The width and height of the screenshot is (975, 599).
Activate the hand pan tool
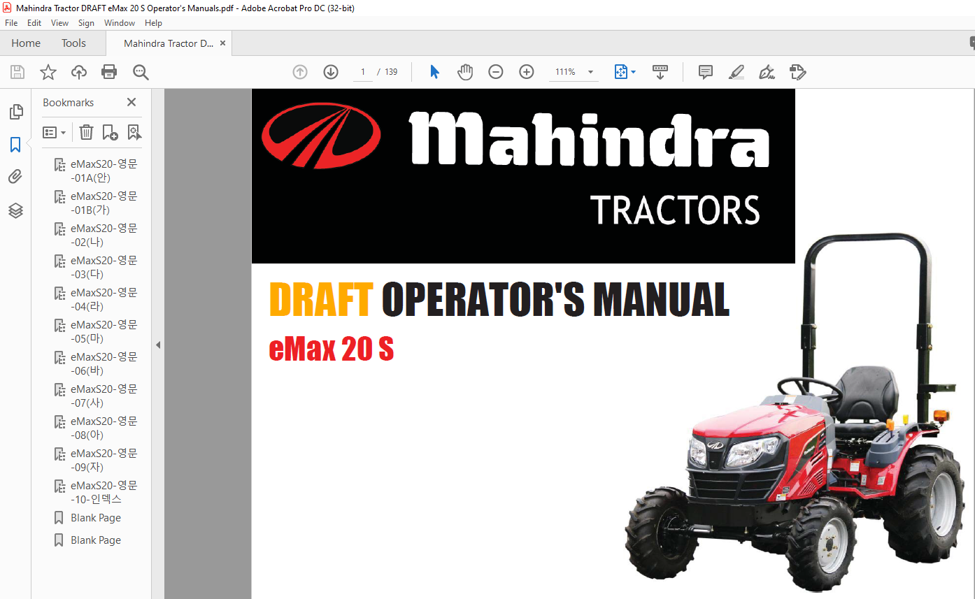(x=465, y=72)
